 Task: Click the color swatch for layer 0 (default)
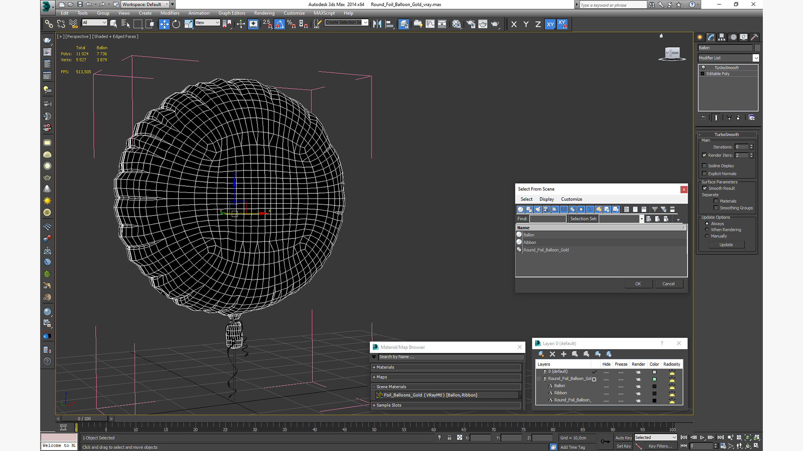pyautogui.click(x=655, y=372)
